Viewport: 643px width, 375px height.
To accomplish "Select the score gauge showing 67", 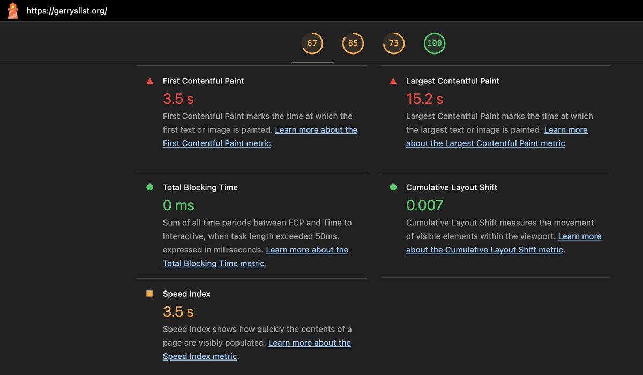I will (x=312, y=43).
